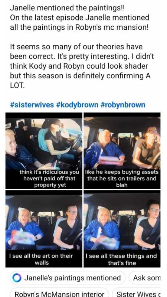
Task: Tap the partially visible "Sister Wives" chip
Action: [137, 293]
